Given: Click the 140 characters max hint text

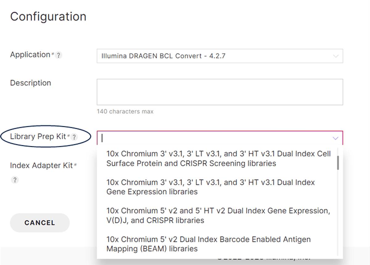Looking at the screenshot, I should pos(125,112).
